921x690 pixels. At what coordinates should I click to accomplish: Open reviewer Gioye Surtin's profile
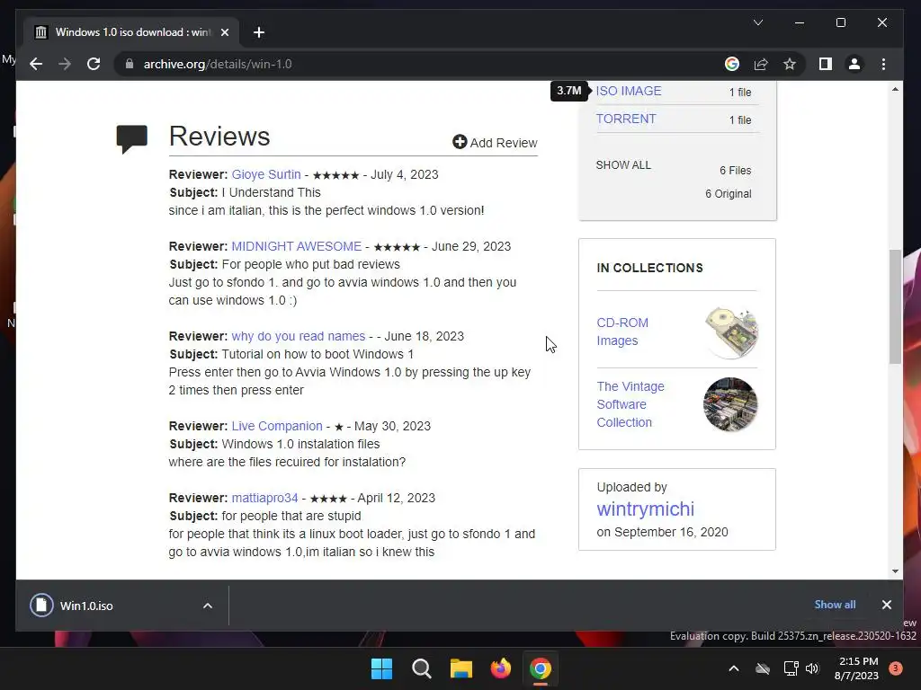pyautogui.click(x=266, y=174)
